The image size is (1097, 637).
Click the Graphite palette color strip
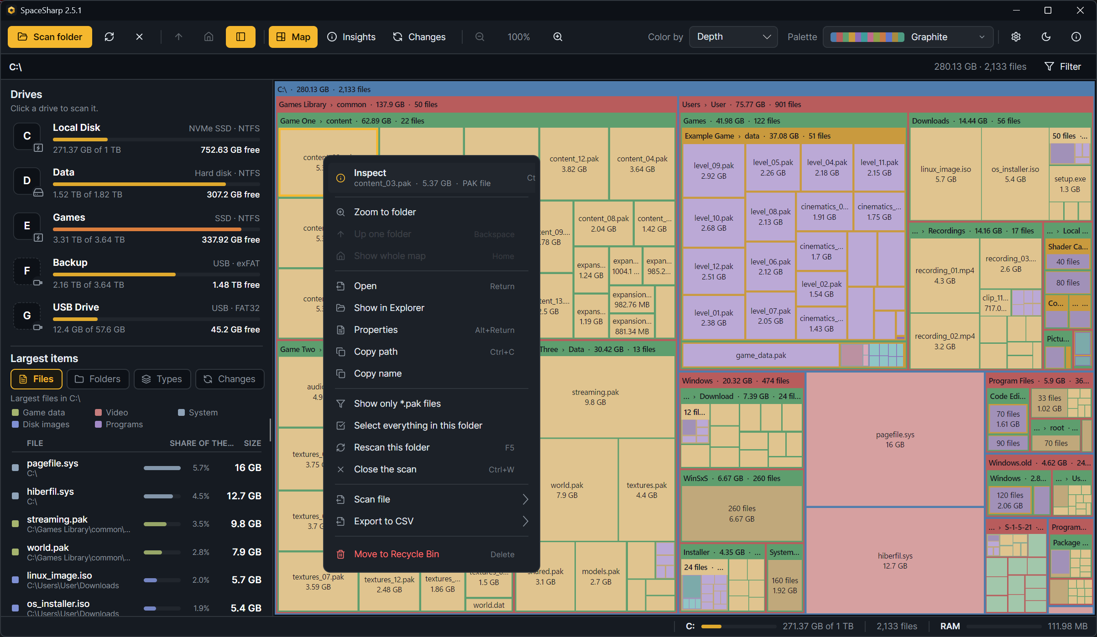pos(867,37)
